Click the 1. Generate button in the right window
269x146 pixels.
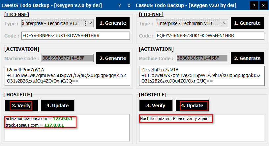[x=247, y=23]
